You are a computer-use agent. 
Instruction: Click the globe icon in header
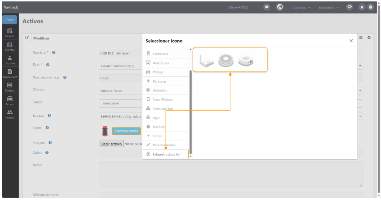[280, 7]
